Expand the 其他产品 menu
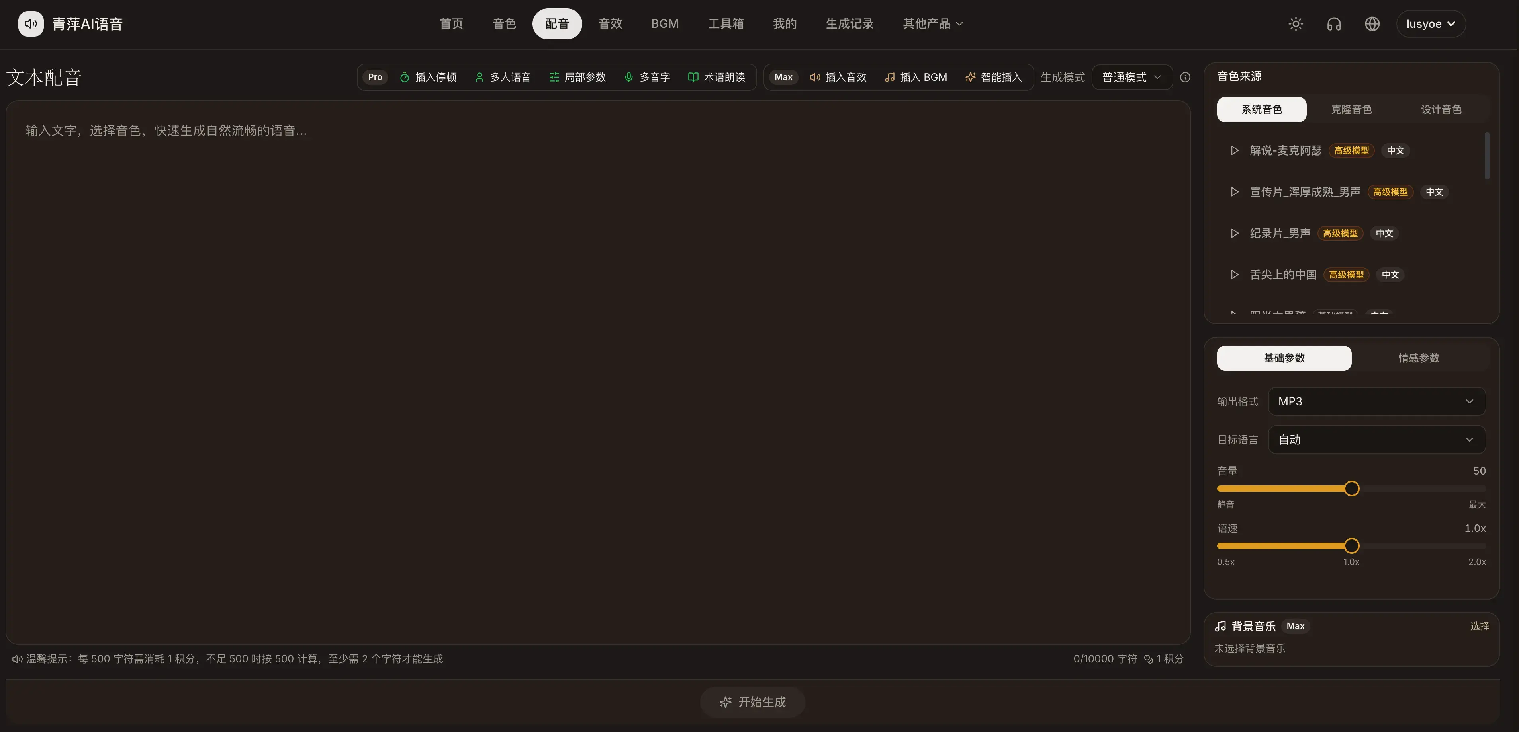Viewport: 1519px width, 732px height. click(x=932, y=23)
